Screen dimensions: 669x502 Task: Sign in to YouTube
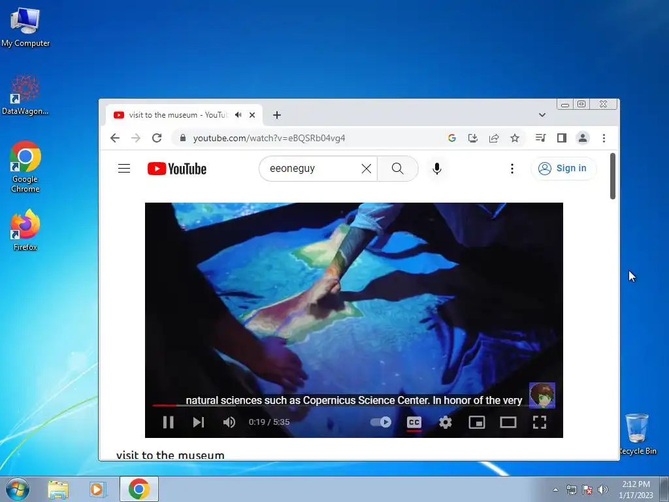tap(563, 168)
